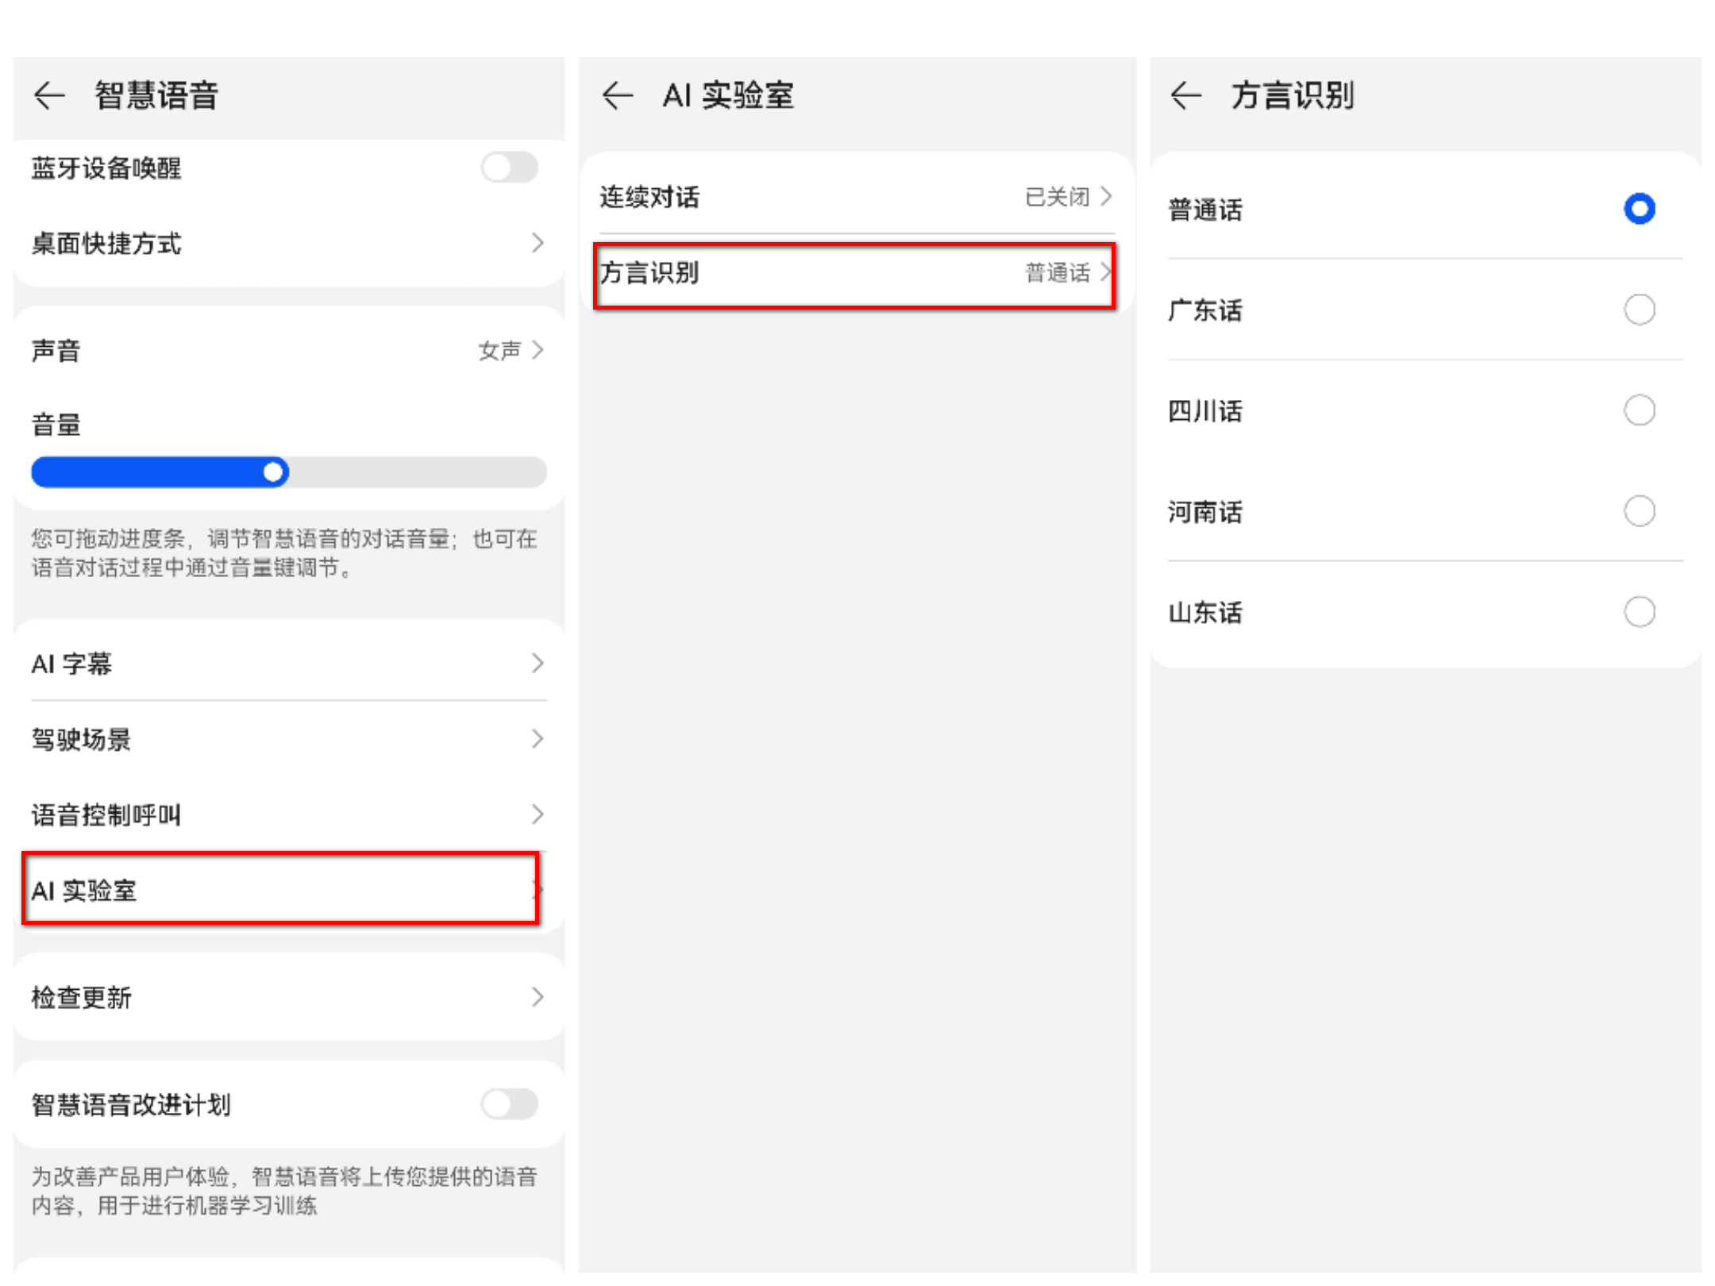Tap 检查更新 to check updates

tap(286, 998)
